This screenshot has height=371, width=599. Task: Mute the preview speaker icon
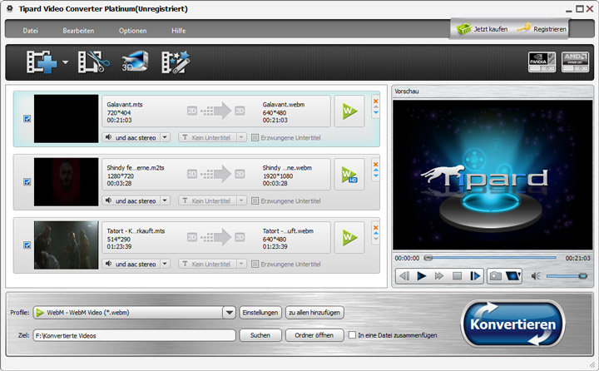tap(536, 276)
